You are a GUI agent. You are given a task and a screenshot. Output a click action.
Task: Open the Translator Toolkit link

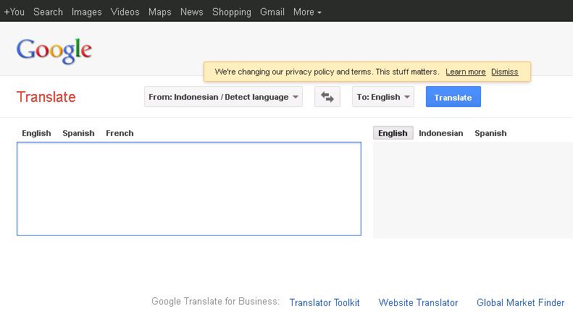[325, 302]
